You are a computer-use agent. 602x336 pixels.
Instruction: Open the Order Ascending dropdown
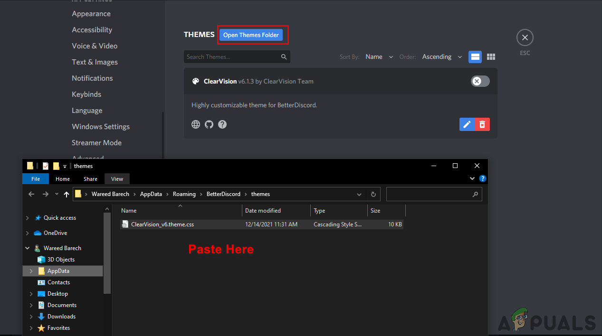[442, 57]
